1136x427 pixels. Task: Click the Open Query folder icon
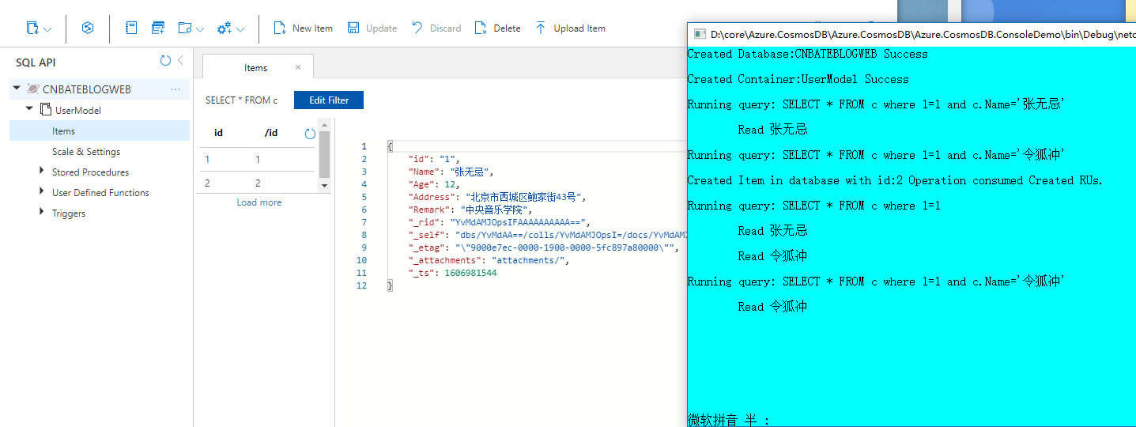[x=184, y=28]
